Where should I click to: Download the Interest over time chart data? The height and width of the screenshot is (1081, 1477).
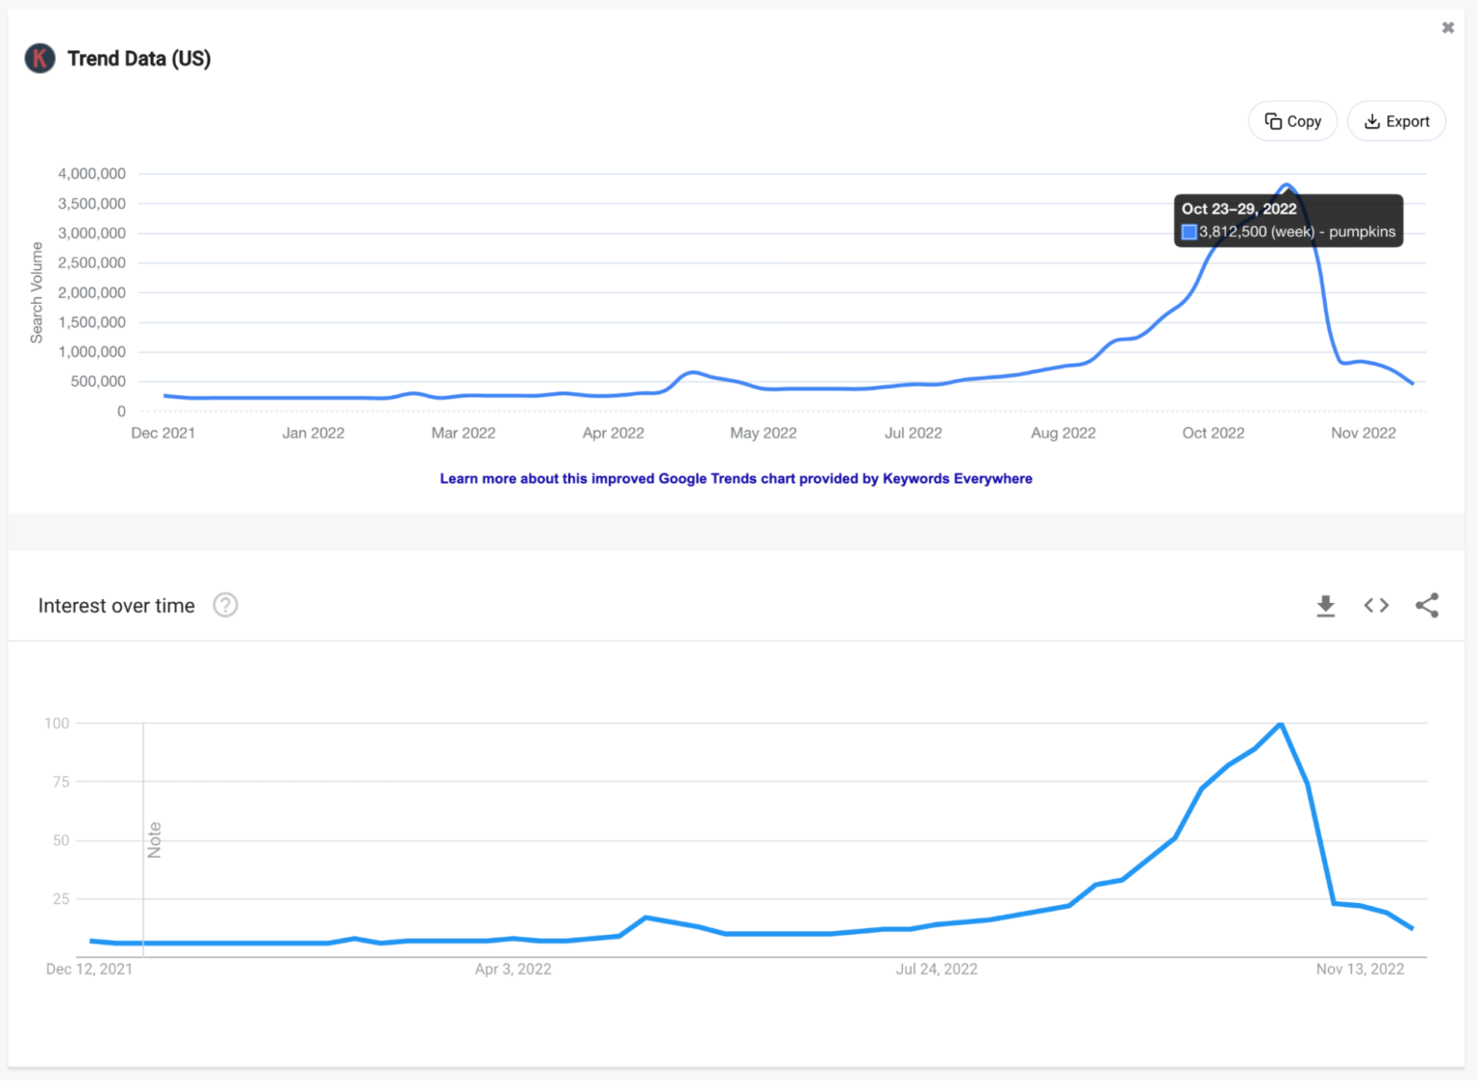coord(1325,605)
